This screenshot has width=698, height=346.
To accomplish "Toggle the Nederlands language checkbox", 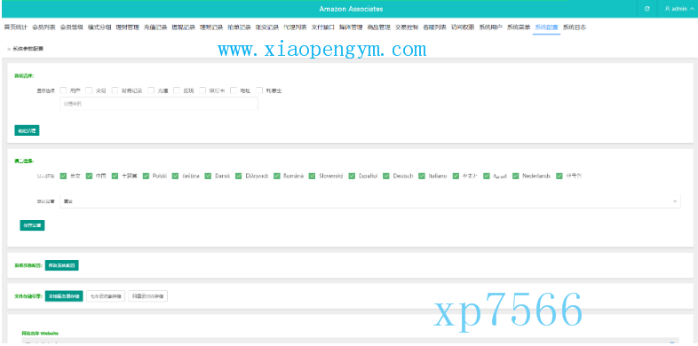I will [x=515, y=176].
